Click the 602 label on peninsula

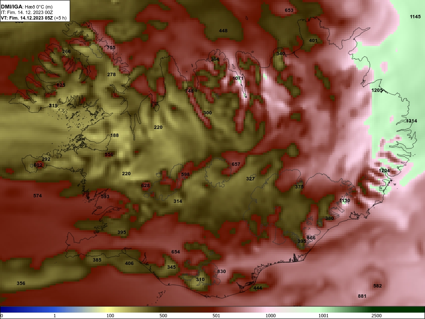pyautogui.click(x=38, y=165)
